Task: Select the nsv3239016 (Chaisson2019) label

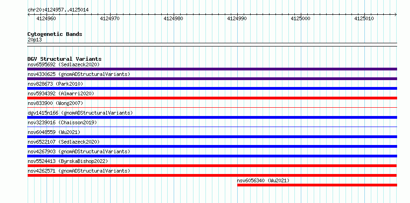Action: pyautogui.click(x=62, y=122)
